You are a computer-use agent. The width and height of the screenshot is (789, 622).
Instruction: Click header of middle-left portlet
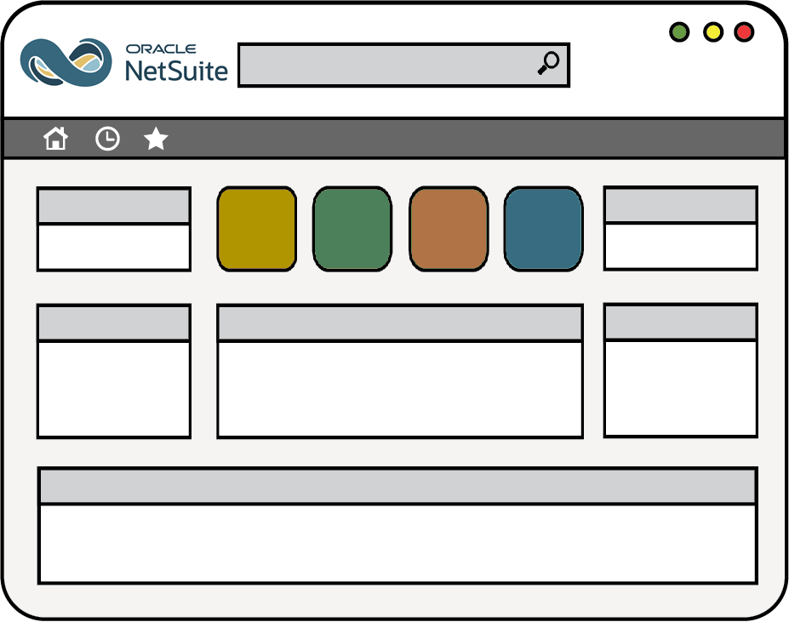click(x=114, y=323)
